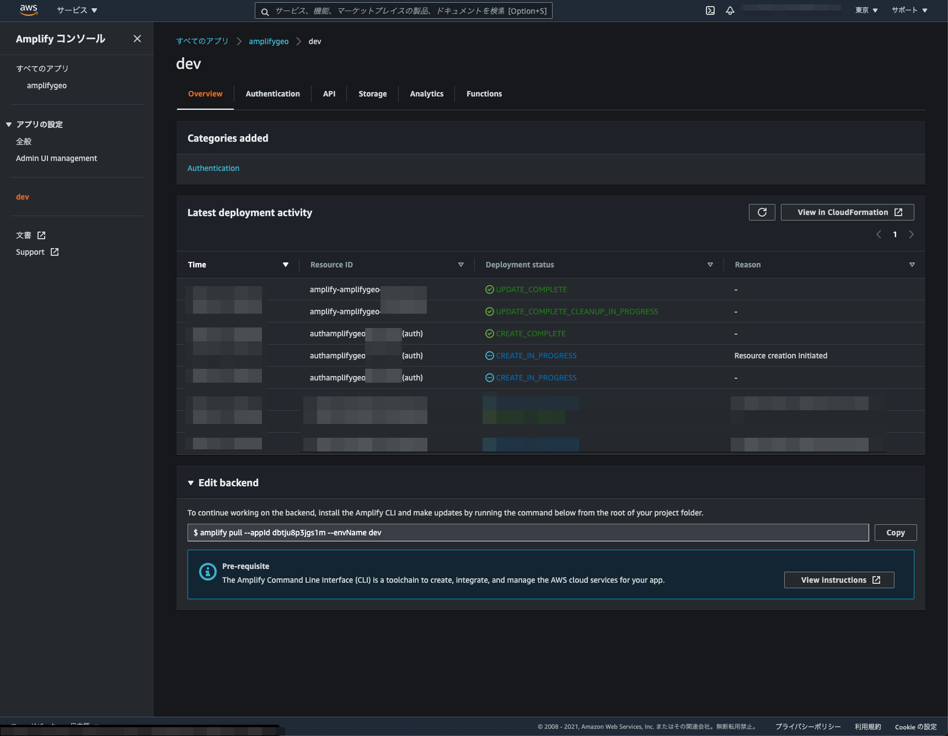Viewport: 948px width, 736px height.
Task: Open the 東京 region dropdown
Action: point(866,10)
